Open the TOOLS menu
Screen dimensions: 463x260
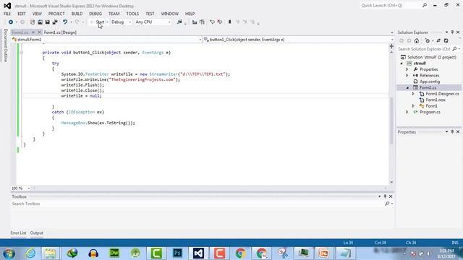coord(132,14)
